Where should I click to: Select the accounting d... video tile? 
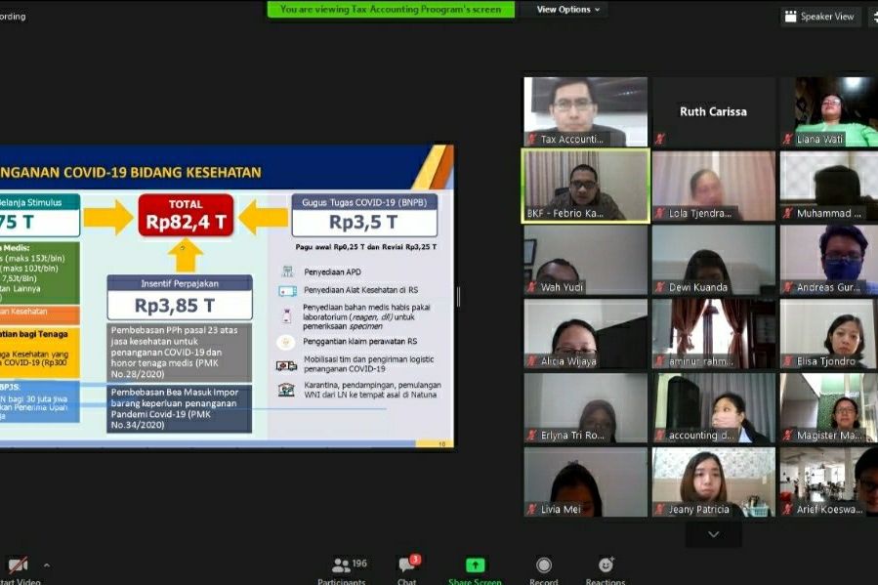point(713,407)
